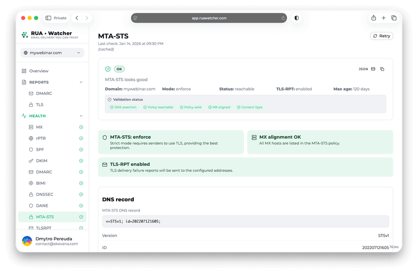Click the OK status badge
This screenshot has width=418, height=273.
(x=119, y=69)
